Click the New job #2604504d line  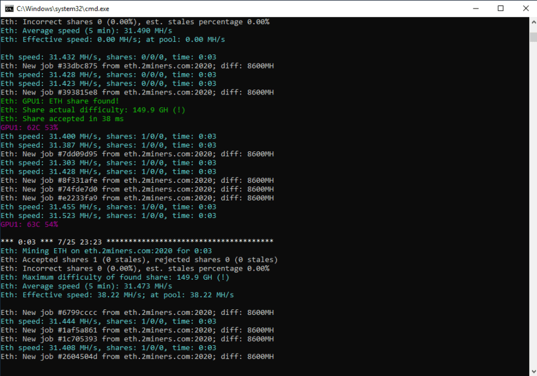pyautogui.click(x=137, y=357)
